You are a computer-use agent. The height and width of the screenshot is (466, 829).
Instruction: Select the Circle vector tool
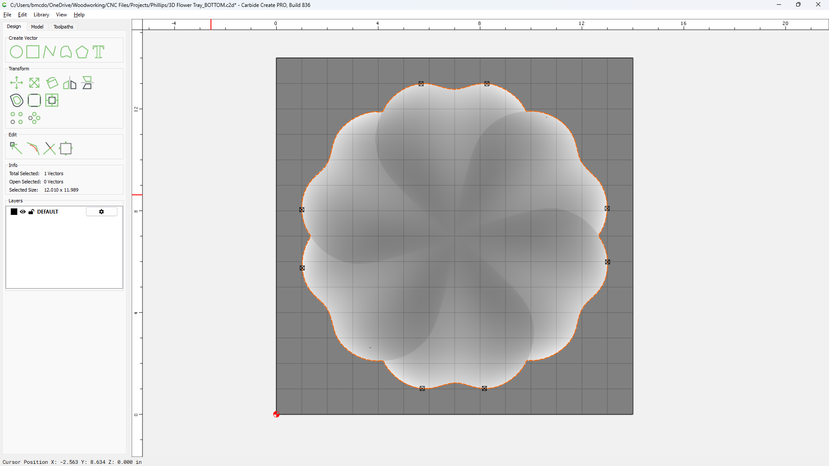[16, 52]
